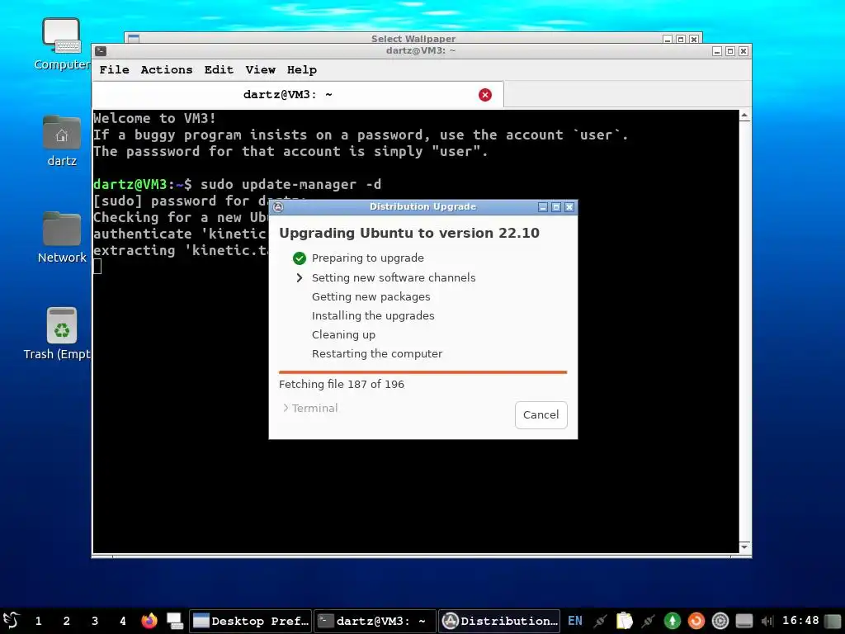Open the Trash desktop icon

[61, 334]
